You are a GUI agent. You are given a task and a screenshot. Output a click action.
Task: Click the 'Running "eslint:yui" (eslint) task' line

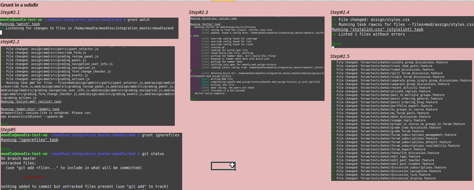pos(213,18)
